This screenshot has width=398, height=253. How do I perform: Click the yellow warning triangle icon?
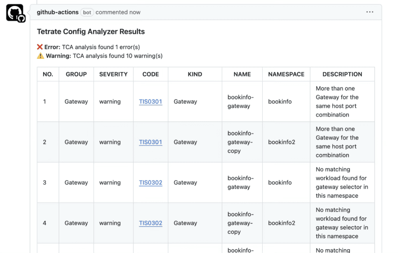pyautogui.click(x=40, y=56)
